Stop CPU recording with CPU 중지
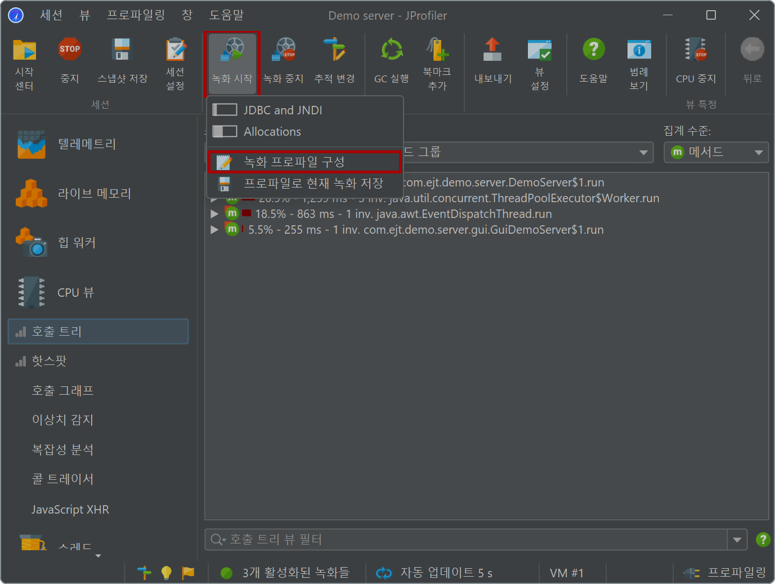Viewport: 775px width, 584px height. 696,61
